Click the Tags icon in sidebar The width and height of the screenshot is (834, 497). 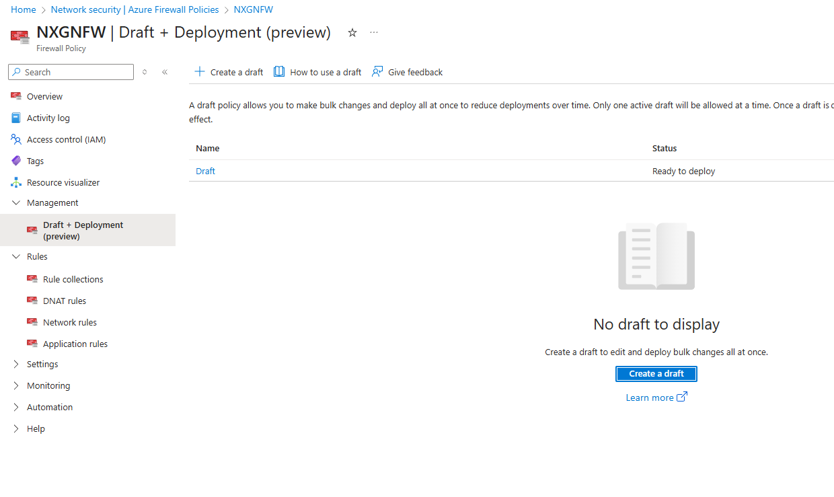(16, 161)
